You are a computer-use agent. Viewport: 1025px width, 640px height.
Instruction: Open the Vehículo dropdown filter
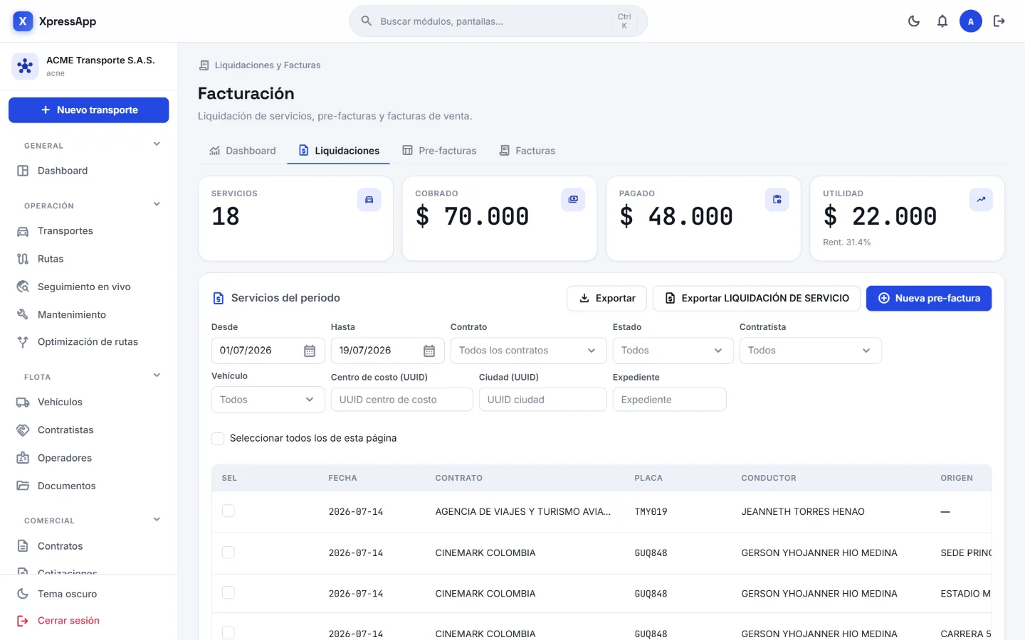[x=268, y=400]
